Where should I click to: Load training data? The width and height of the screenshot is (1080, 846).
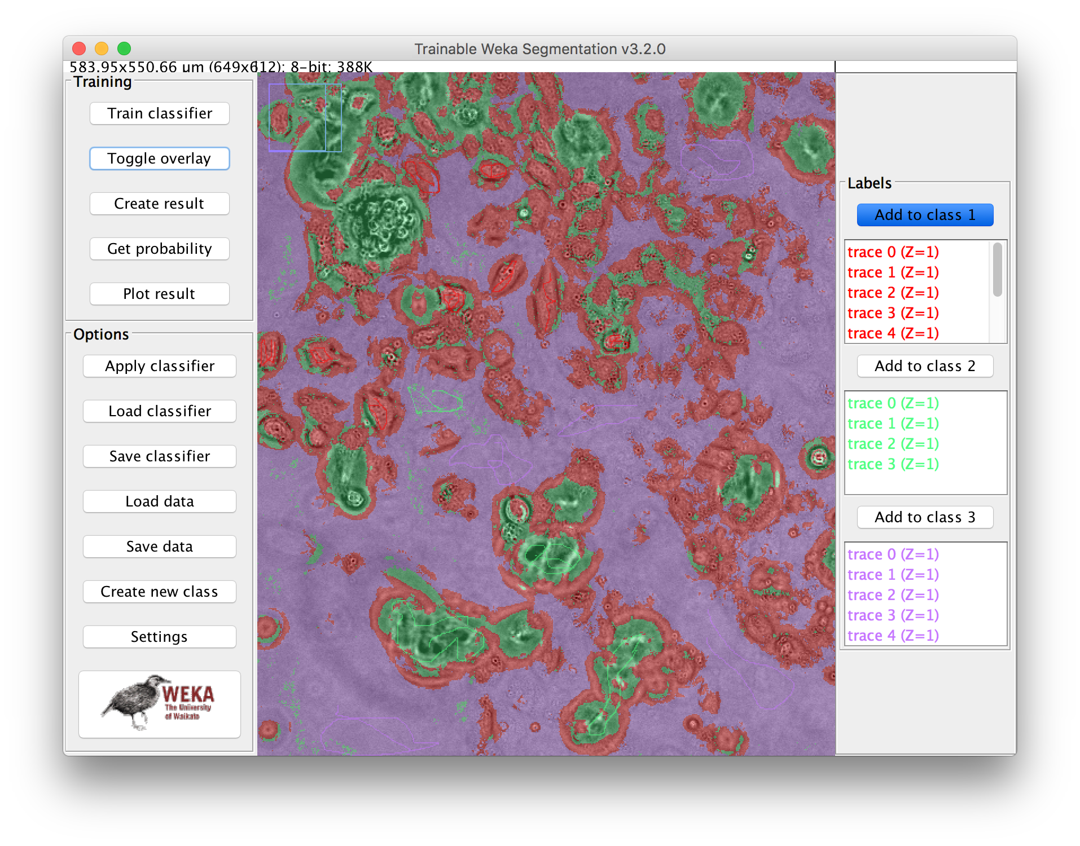point(160,501)
